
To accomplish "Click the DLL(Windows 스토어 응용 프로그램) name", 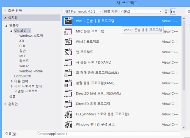I will 102,114.
